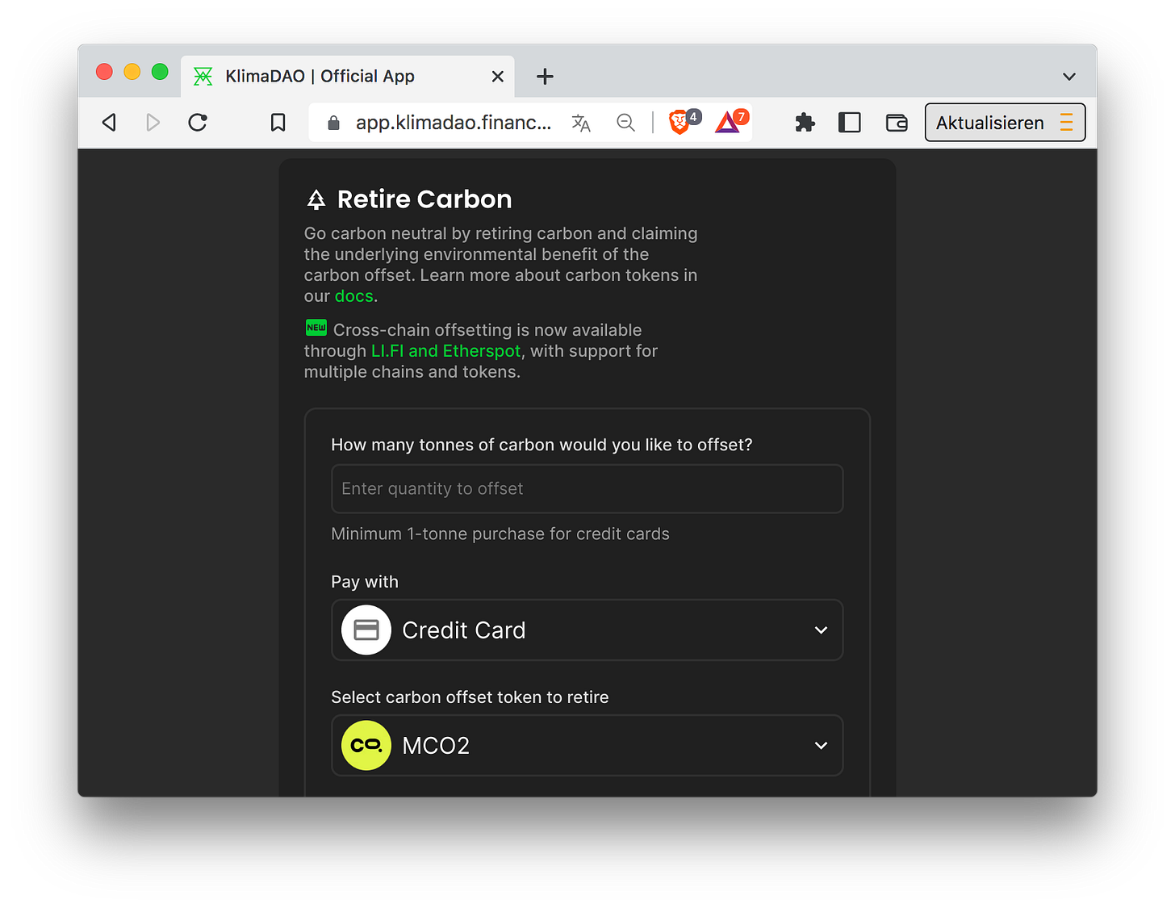Go back with the browser back arrow
This screenshot has width=1175, height=908.
pyautogui.click(x=110, y=123)
